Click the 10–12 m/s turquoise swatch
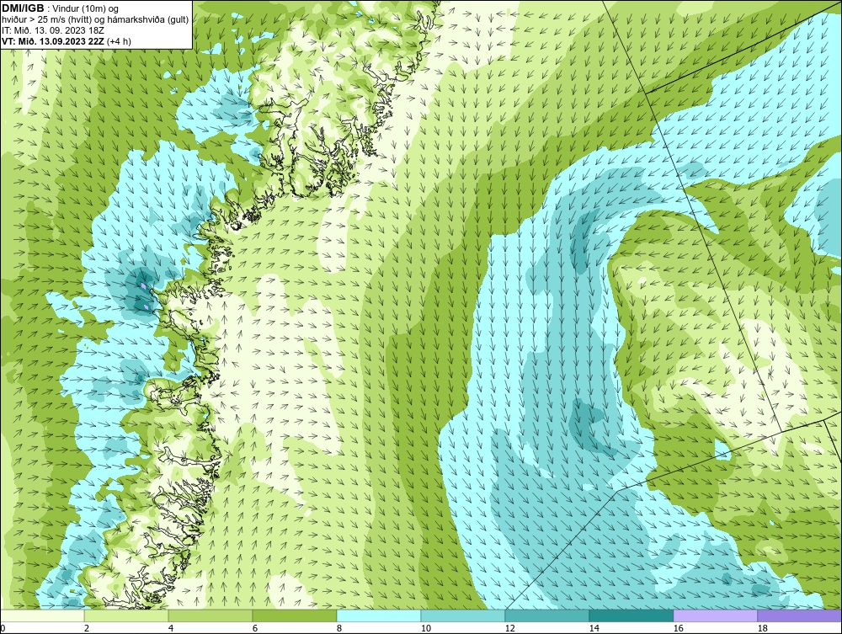 [x=463, y=615]
